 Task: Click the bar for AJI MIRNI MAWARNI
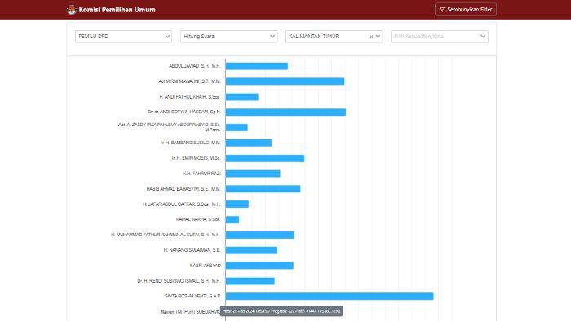pos(285,81)
